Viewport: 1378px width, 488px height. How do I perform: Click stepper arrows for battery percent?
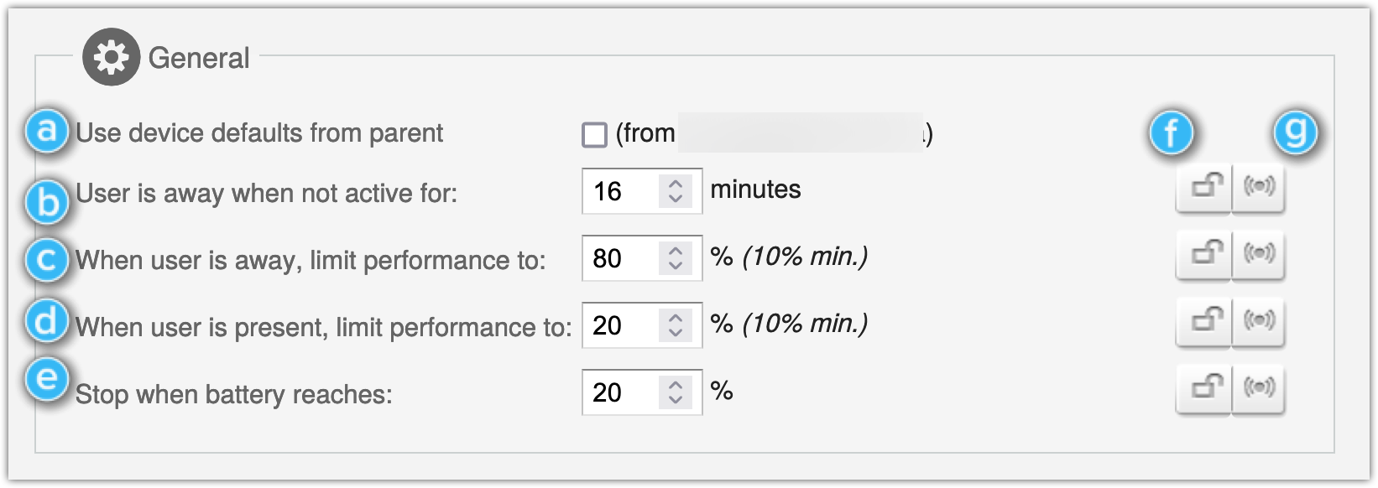pos(675,392)
